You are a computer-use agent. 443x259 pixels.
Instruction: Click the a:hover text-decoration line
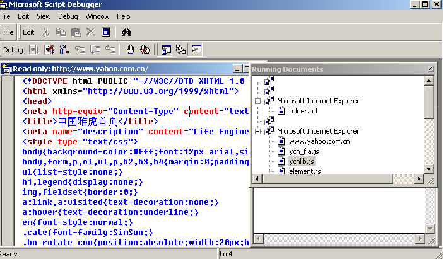point(110,212)
